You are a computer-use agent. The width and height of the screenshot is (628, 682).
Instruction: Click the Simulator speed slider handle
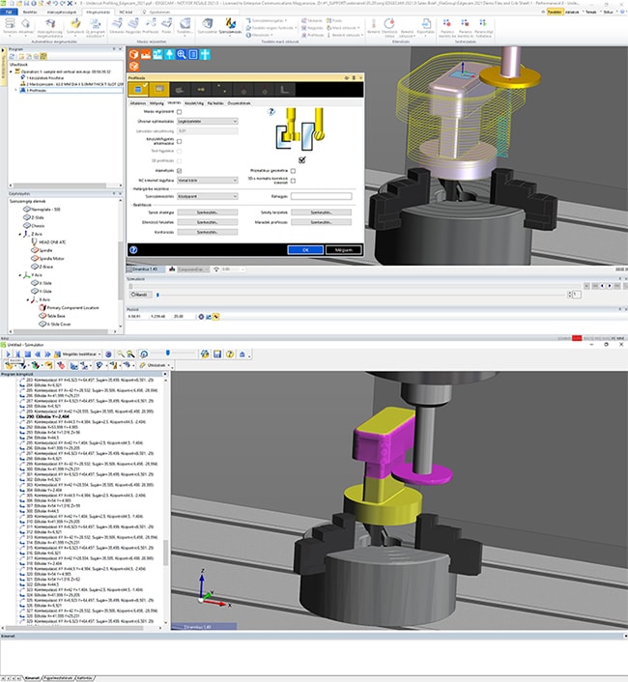[x=168, y=354]
